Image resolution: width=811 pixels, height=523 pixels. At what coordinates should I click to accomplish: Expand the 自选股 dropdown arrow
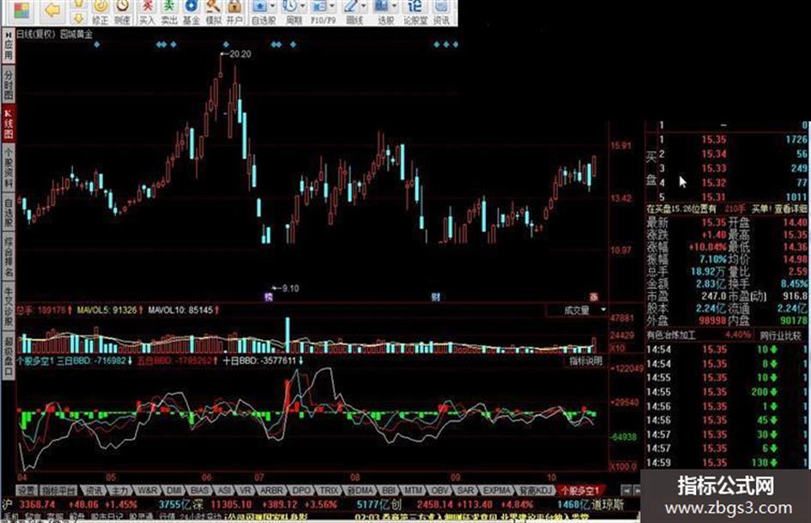click(x=273, y=7)
